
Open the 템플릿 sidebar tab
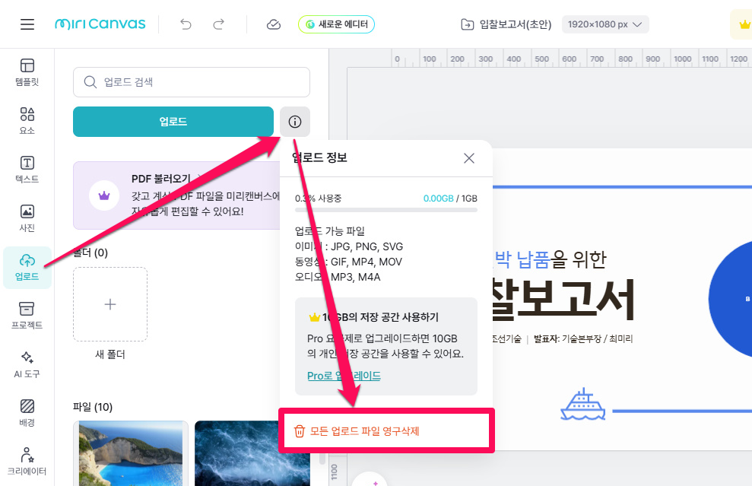click(x=27, y=72)
